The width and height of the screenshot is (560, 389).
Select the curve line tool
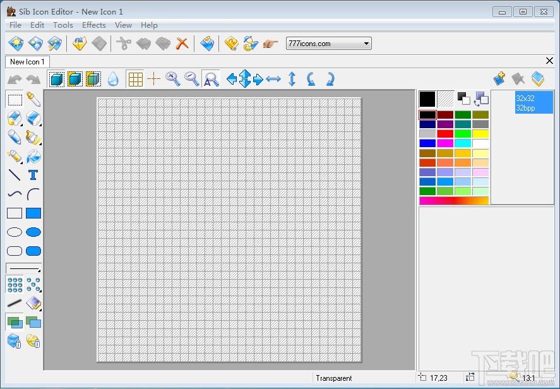[x=15, y=194]
